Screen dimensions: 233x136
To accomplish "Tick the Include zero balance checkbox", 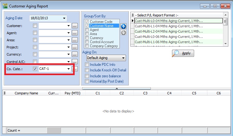I will [87, 76].
